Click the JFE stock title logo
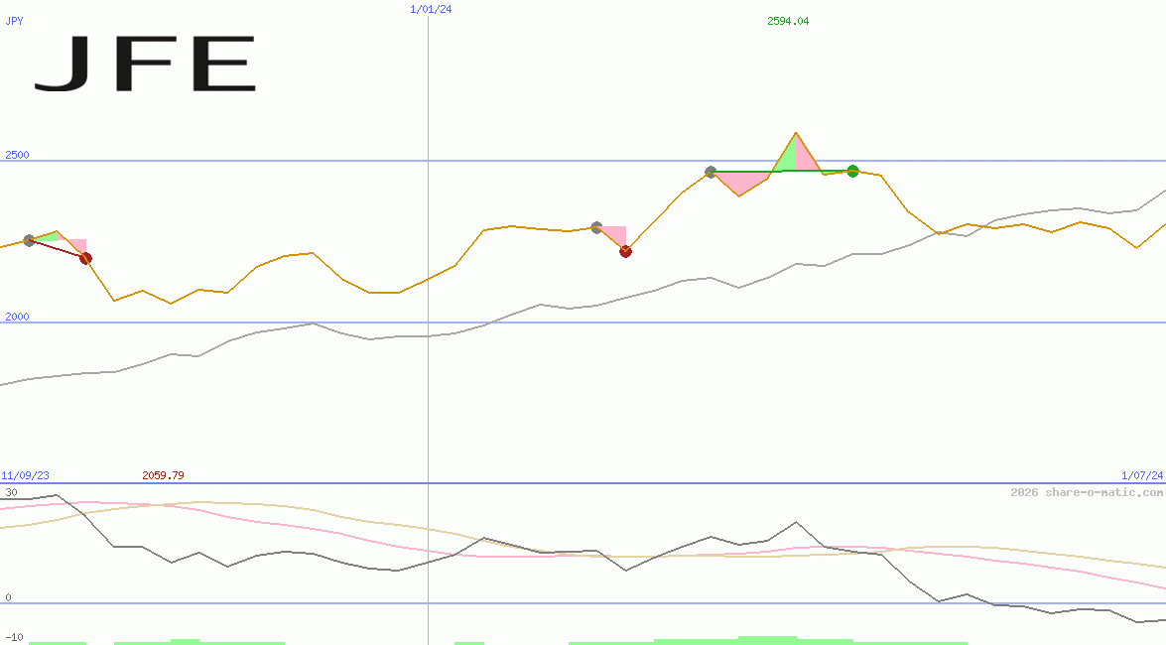This screenshot has height=645, width=1166. coord(145,64)
